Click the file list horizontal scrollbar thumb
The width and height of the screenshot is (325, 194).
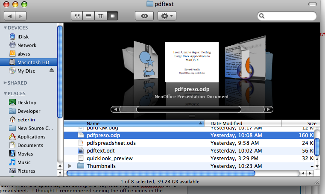161,173
